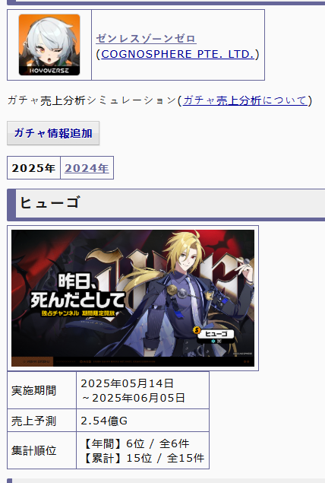
Task: Click the 2.54億G sales forecast value
Action: click(x=104, y=421)
